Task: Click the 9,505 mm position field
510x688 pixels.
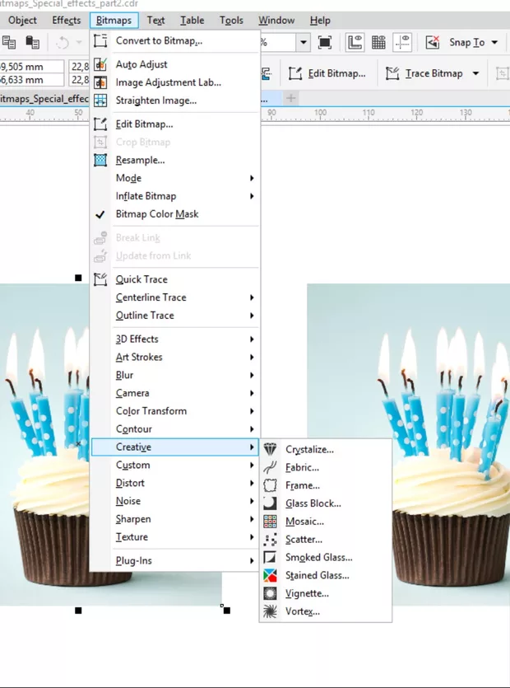Action: coord(31,67)
